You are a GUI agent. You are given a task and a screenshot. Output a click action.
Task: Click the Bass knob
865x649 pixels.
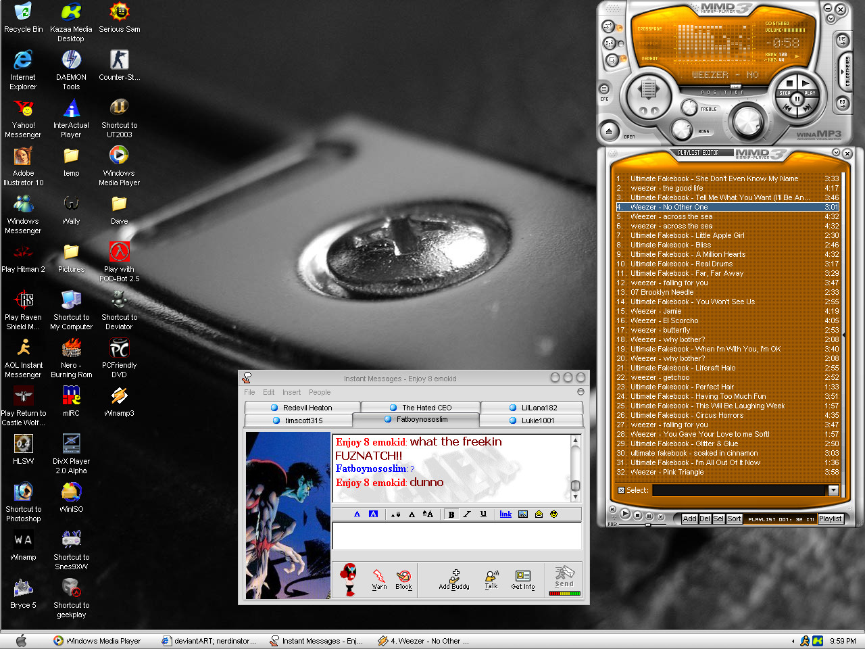point(682,129)
